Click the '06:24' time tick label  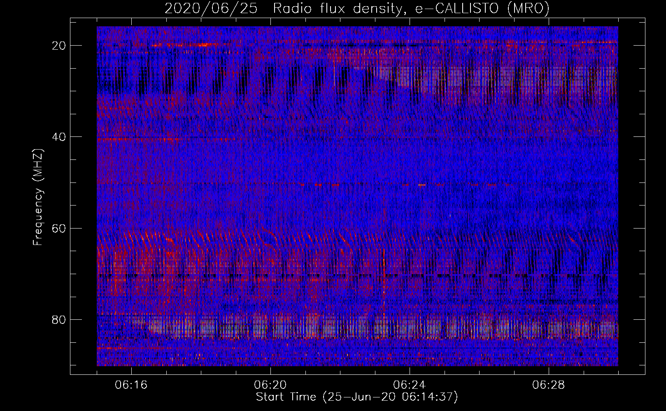pos(410,385)
